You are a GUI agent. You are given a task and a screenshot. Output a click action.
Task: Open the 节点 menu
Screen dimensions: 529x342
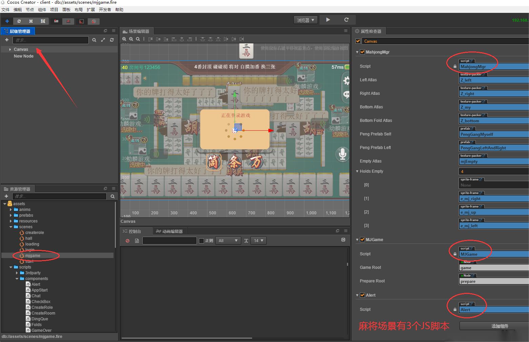[x=30, y=10]
